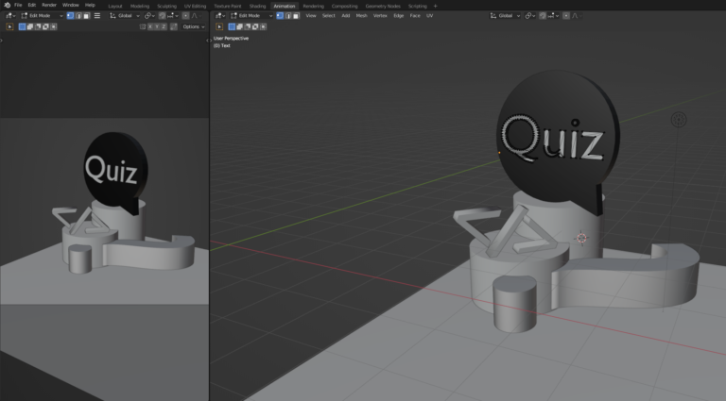
Task: Switch to the Shading workspace tab
Action: pos(257,6)
